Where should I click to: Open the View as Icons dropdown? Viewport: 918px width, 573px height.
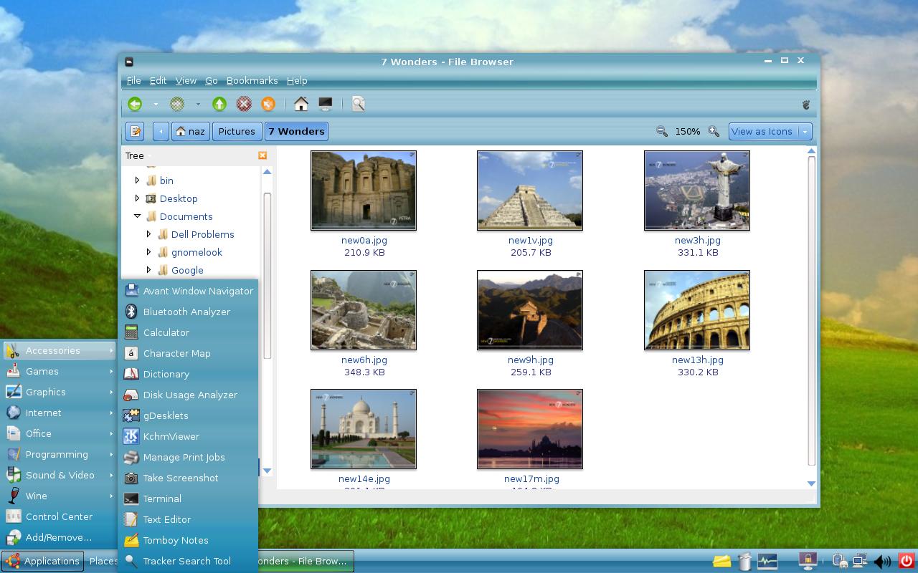pos(770,131)
